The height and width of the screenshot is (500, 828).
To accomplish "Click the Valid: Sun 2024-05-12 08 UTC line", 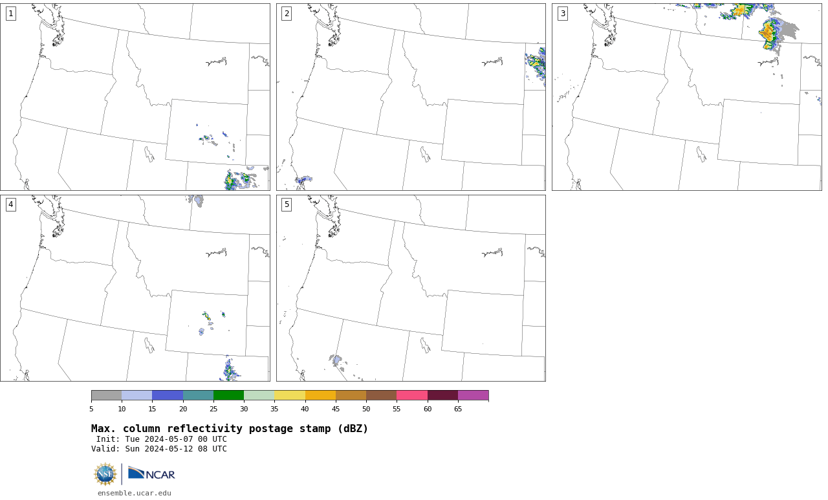I will click(x=159, y=449).
